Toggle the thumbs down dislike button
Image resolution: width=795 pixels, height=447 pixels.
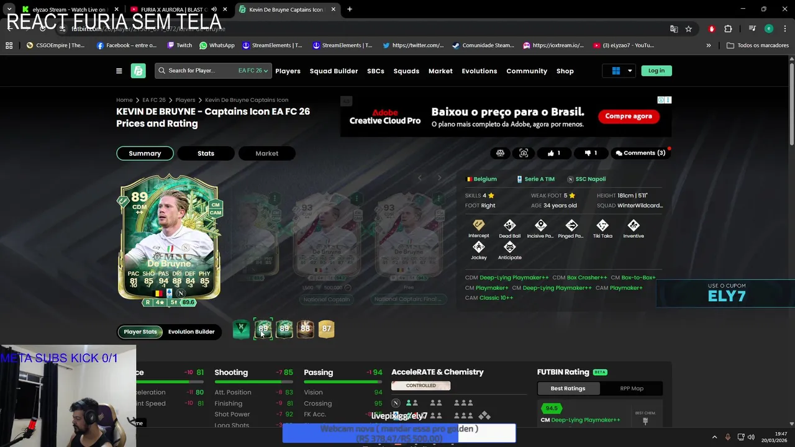[591, 153]
